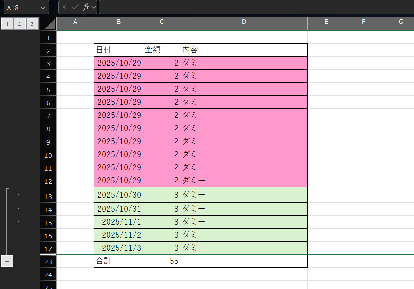The height and width of the screenshot is (289, 414).
Task: Show outline level 3
Action: [x=32, y=24]
